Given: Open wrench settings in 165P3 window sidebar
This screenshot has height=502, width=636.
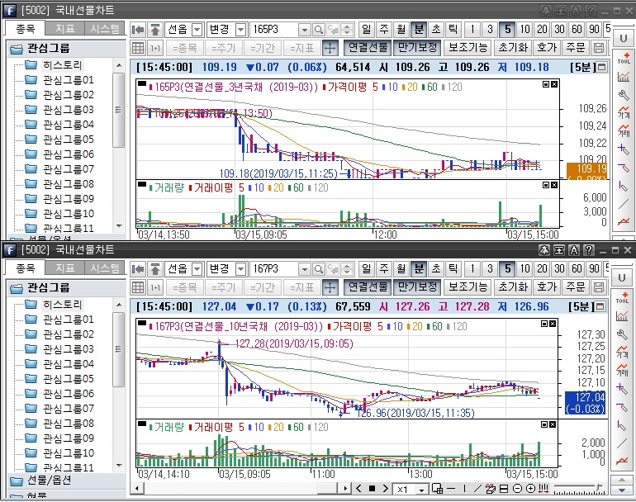Looking at the screenshot, I should 624,95.
